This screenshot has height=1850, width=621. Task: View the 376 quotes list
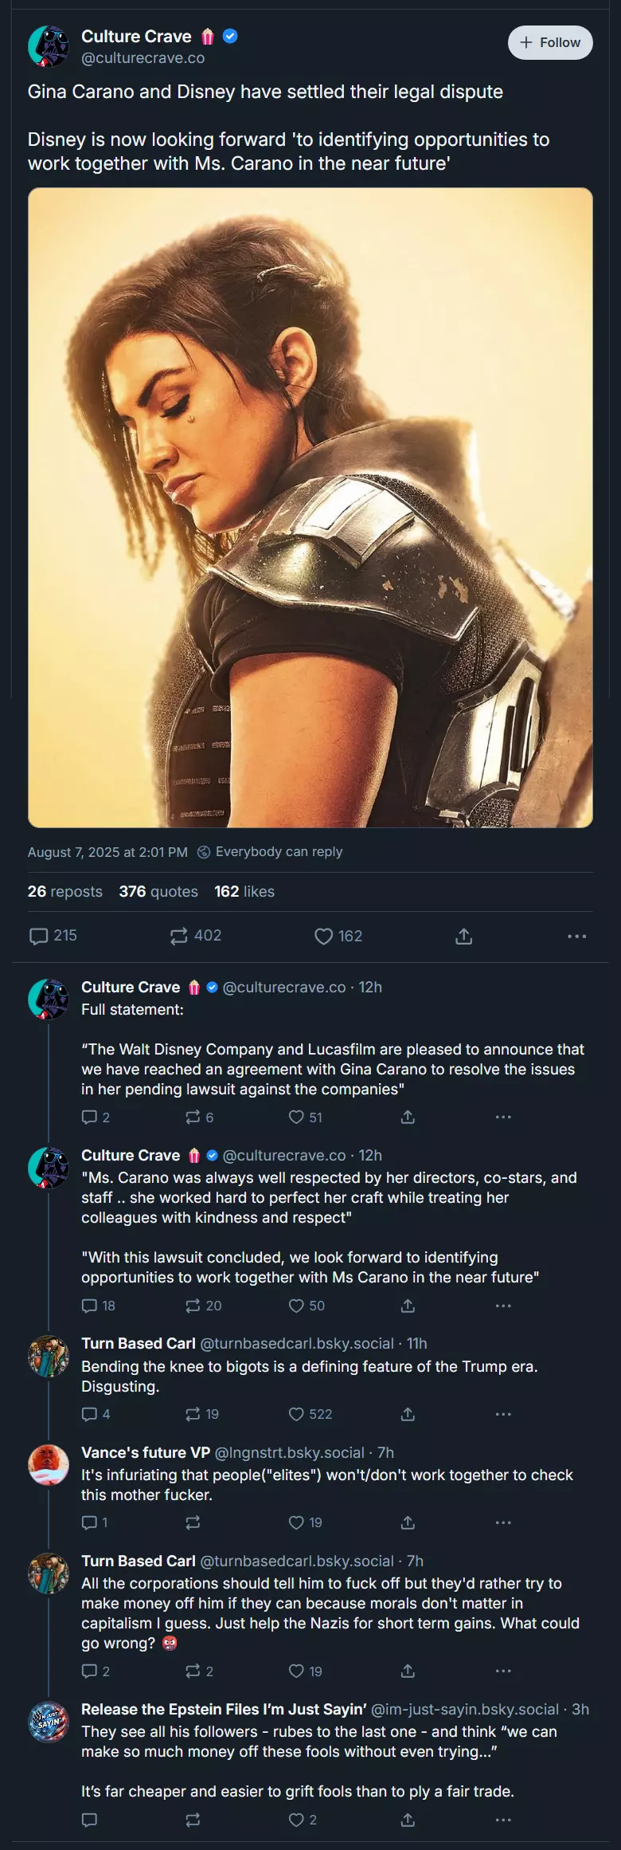tap(158, 891)
